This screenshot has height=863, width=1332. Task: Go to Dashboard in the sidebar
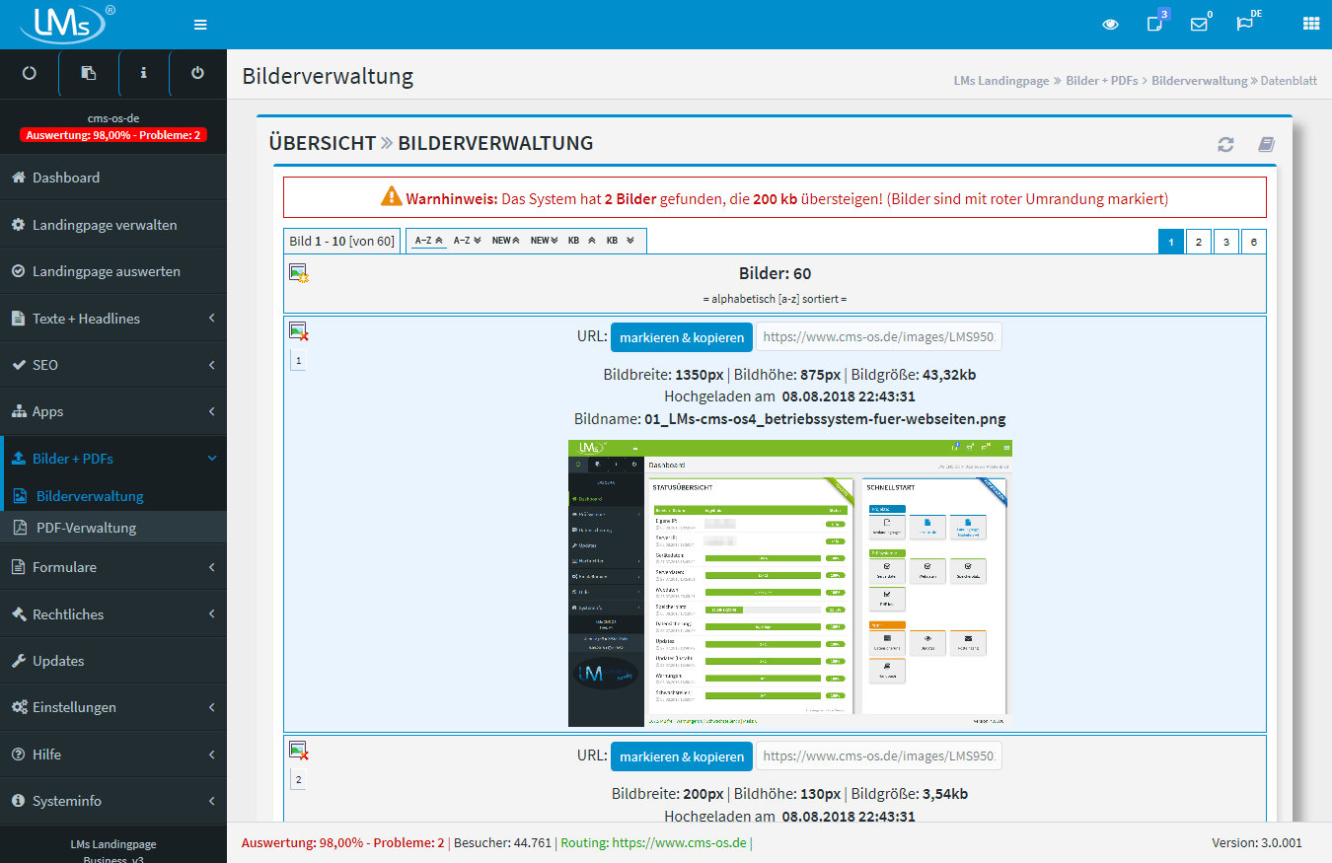point(113,178)
